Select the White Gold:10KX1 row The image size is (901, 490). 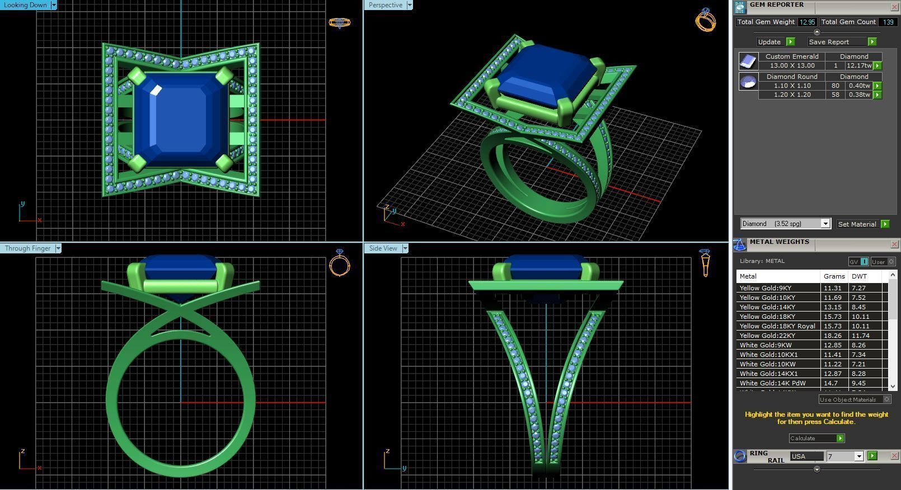pyautogui.click(x=811, y=355)
